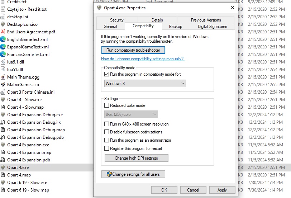Click Change settings for all users button
Image resolution: width=291 pixels, height=198 pixels.
[x=133, y=174]
